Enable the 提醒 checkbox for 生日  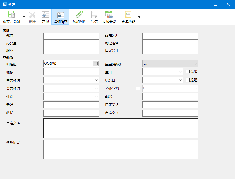(x=188, y=72)
